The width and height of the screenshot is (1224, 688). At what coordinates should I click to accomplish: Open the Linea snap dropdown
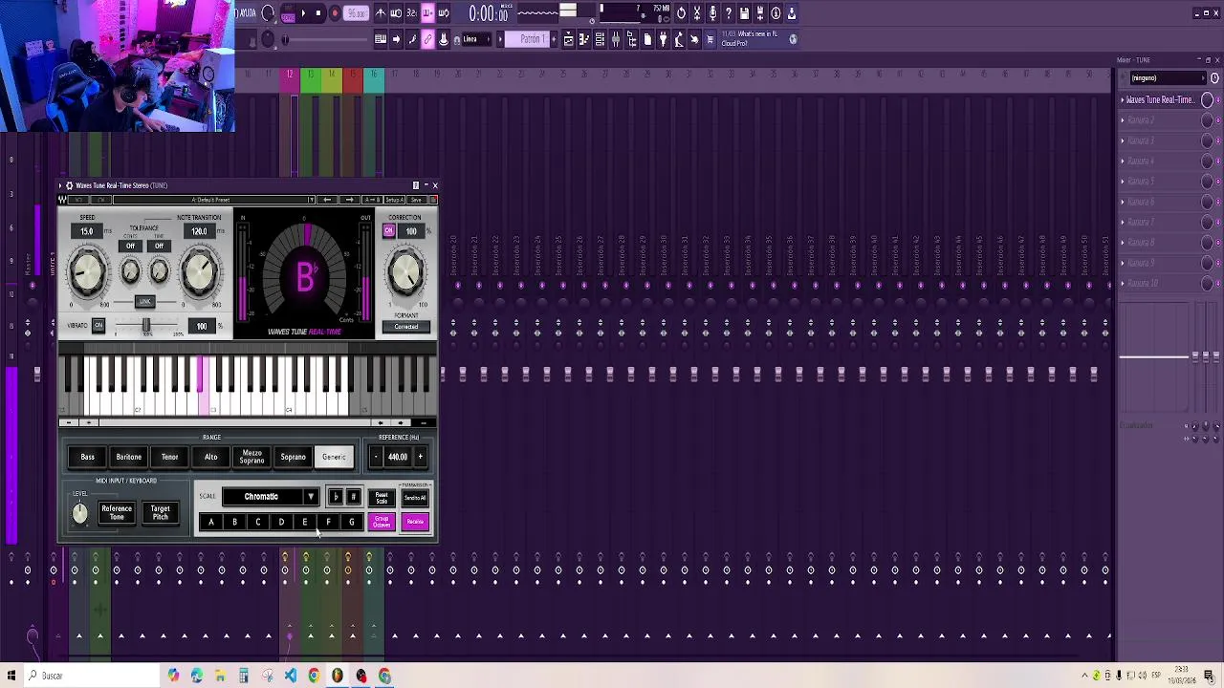[x=475, y=39]
